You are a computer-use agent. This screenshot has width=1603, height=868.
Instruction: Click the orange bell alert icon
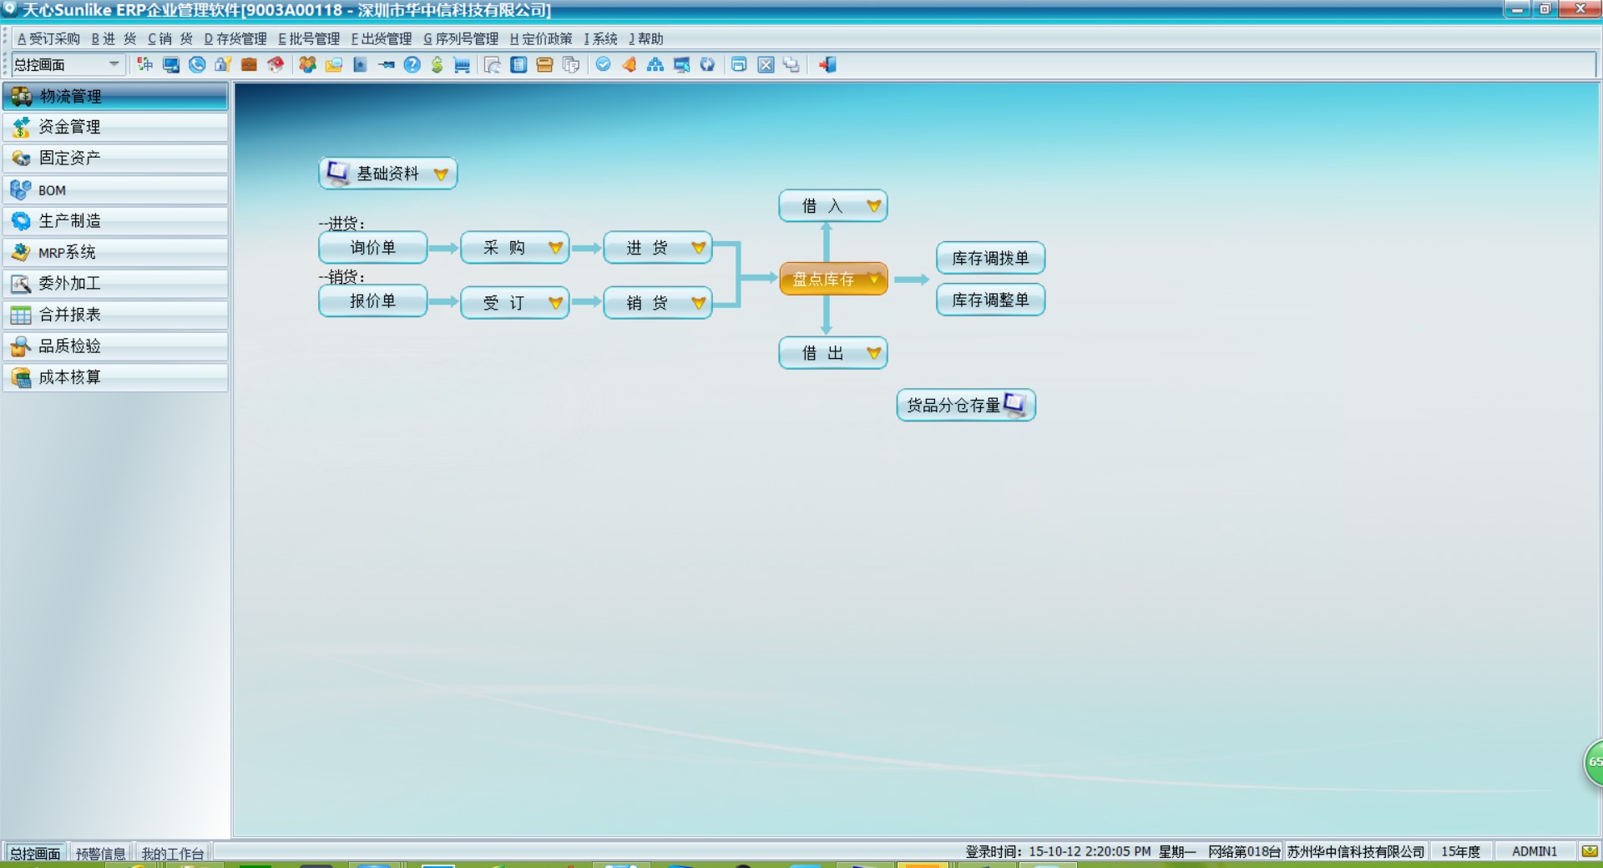630,64
